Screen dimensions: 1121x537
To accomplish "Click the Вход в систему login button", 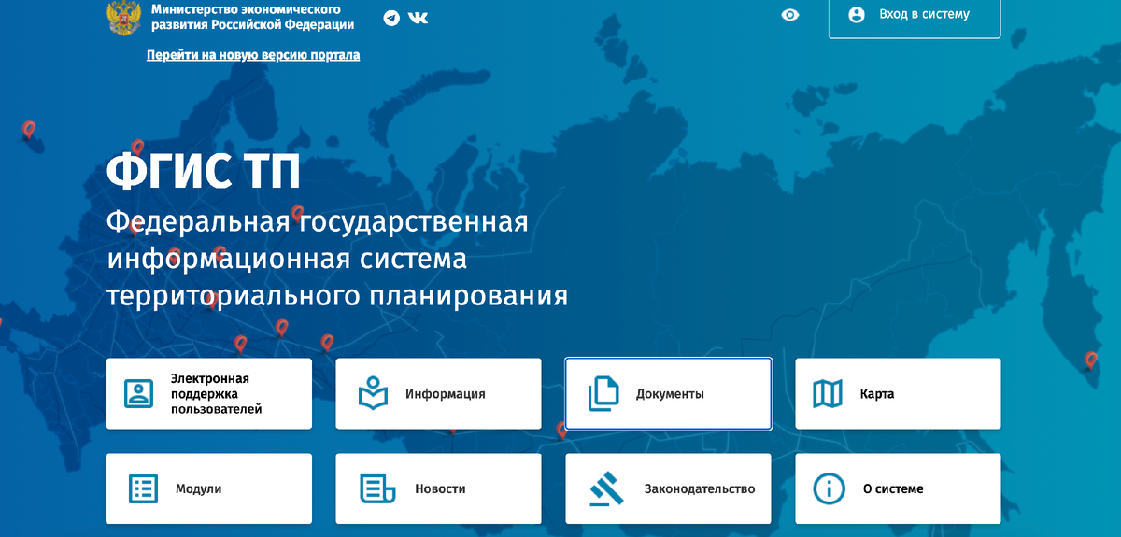I will [915, 17].
